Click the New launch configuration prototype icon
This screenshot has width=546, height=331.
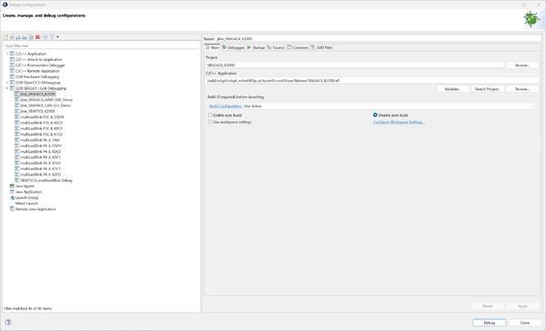pos(12,37)
